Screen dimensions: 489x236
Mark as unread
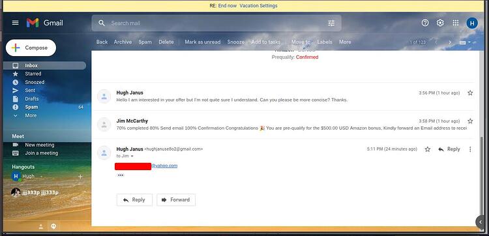tap(203, 42)
